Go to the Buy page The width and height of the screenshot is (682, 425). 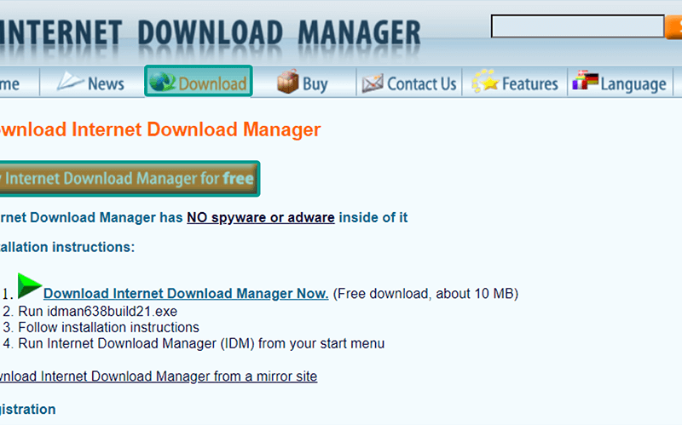click(x=303, y=82)
